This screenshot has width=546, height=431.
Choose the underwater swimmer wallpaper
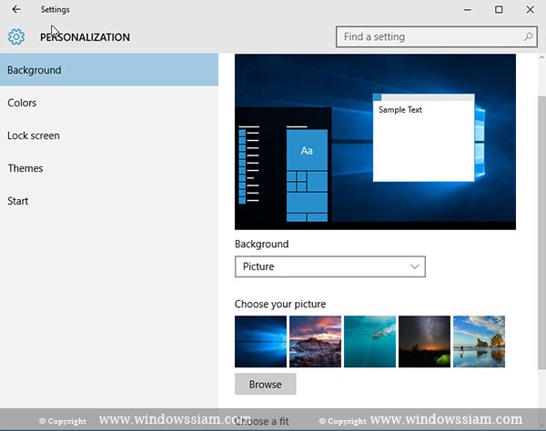(369, 341)
